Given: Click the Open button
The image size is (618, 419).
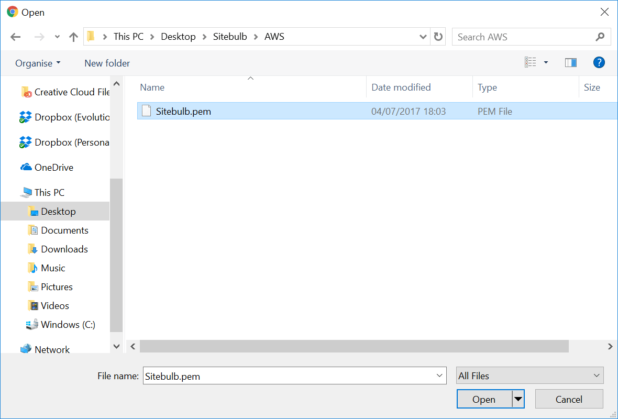Looking at the screenshot, I should 484,399.
